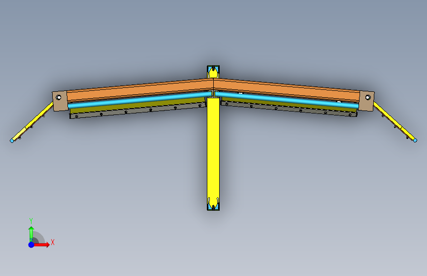Screen dimensions: 427x276
Task: Select the left gray bolted rail
Action: coord(137,111)
